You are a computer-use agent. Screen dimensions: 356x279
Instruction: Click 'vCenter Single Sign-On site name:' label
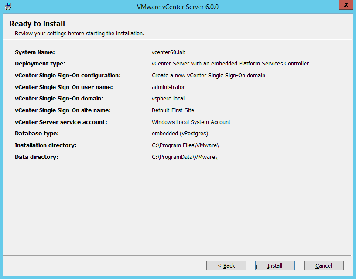[x=63, y=110]
